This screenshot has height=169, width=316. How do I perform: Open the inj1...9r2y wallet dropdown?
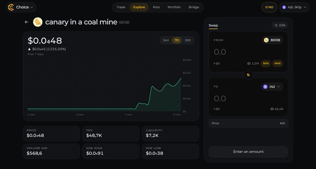tap(294, 7)
